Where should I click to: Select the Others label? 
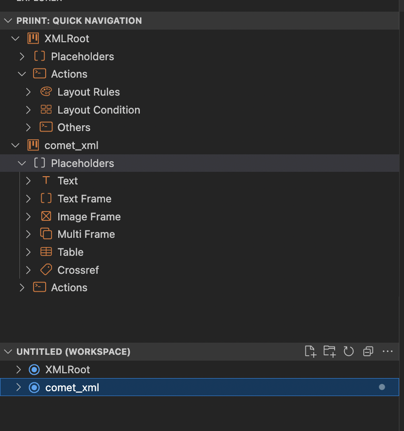point(74,128)
